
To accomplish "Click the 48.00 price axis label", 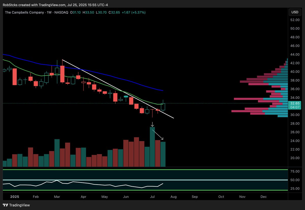I will coord(295,37).
